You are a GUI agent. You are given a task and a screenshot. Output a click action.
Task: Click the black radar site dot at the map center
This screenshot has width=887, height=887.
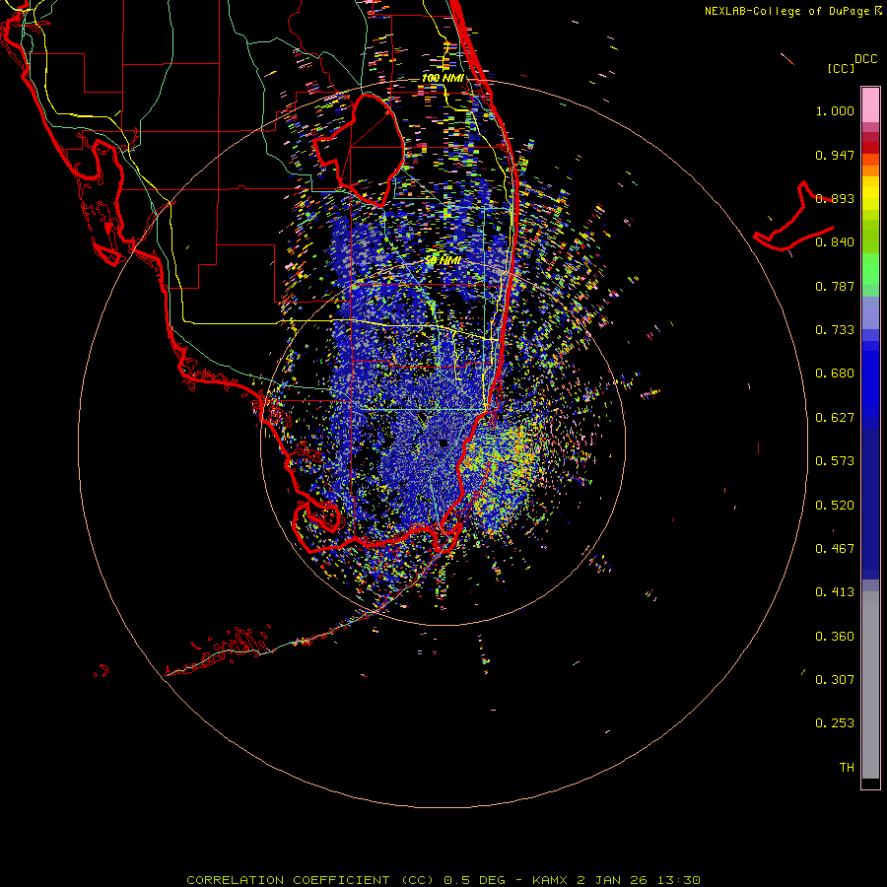coord(443,443)
